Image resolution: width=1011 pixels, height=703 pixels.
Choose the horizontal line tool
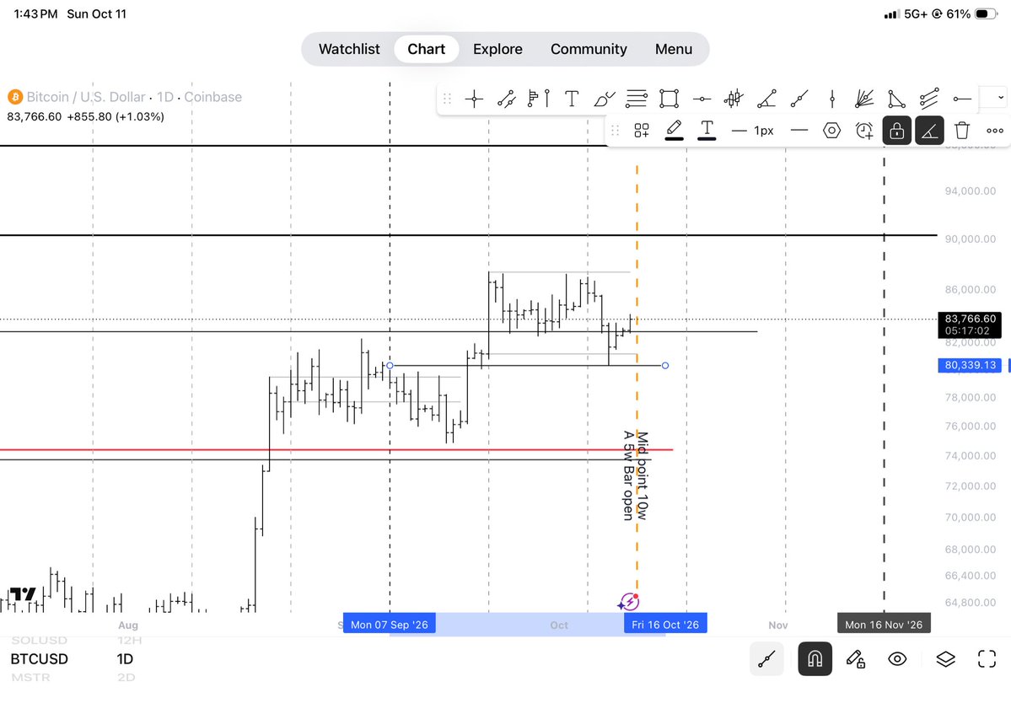tap(702, 99)
